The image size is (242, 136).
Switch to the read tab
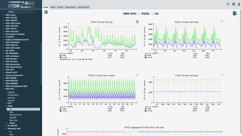(x=53, y=7)
